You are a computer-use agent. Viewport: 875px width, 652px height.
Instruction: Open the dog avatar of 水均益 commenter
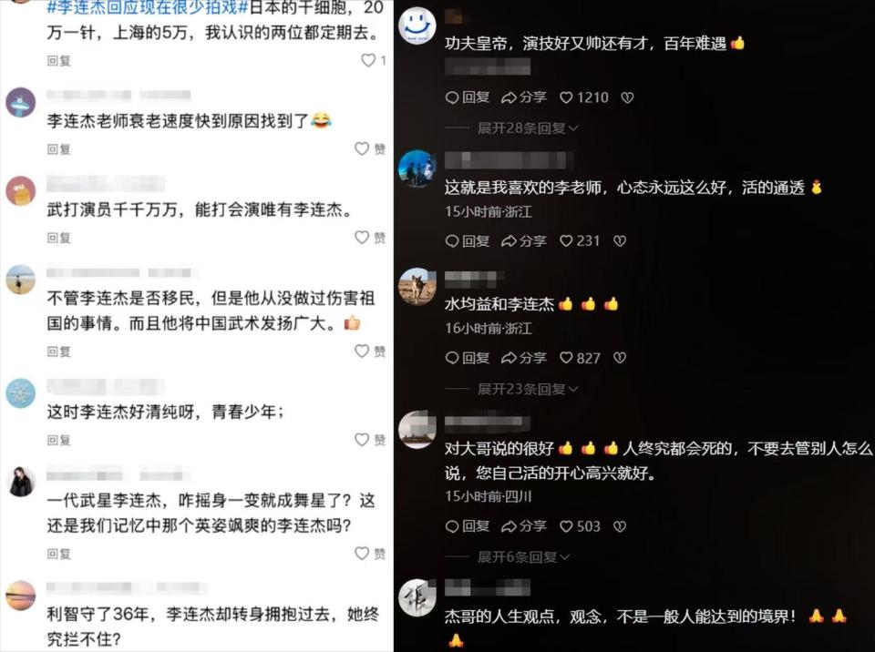[x=417, y=286]
